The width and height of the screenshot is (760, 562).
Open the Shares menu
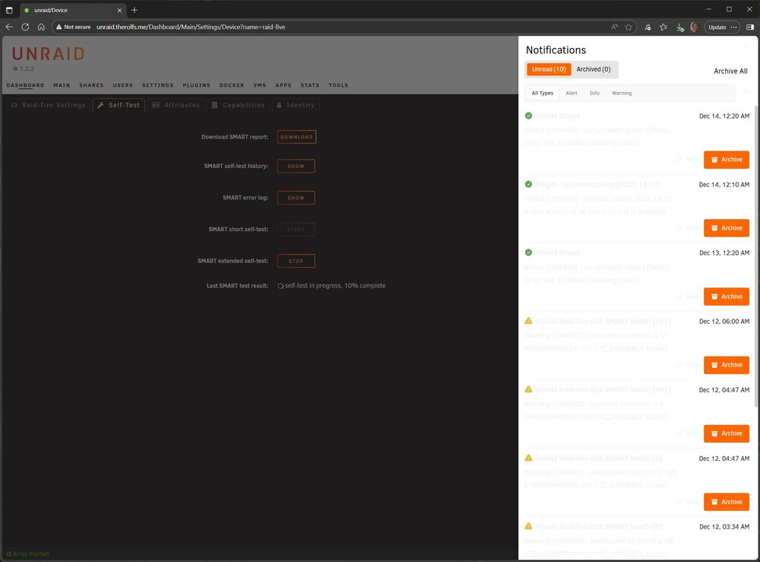click(x=92, y=85)
